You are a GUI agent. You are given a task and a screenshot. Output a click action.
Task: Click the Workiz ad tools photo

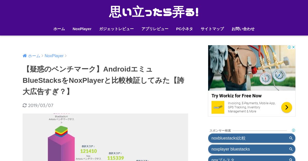coord(252,68)
